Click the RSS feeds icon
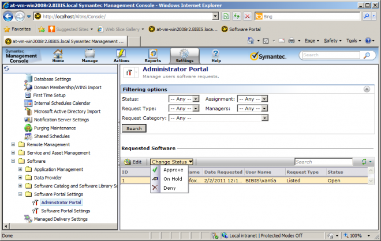This screenshot has width=381, height=241. [266, 41]
